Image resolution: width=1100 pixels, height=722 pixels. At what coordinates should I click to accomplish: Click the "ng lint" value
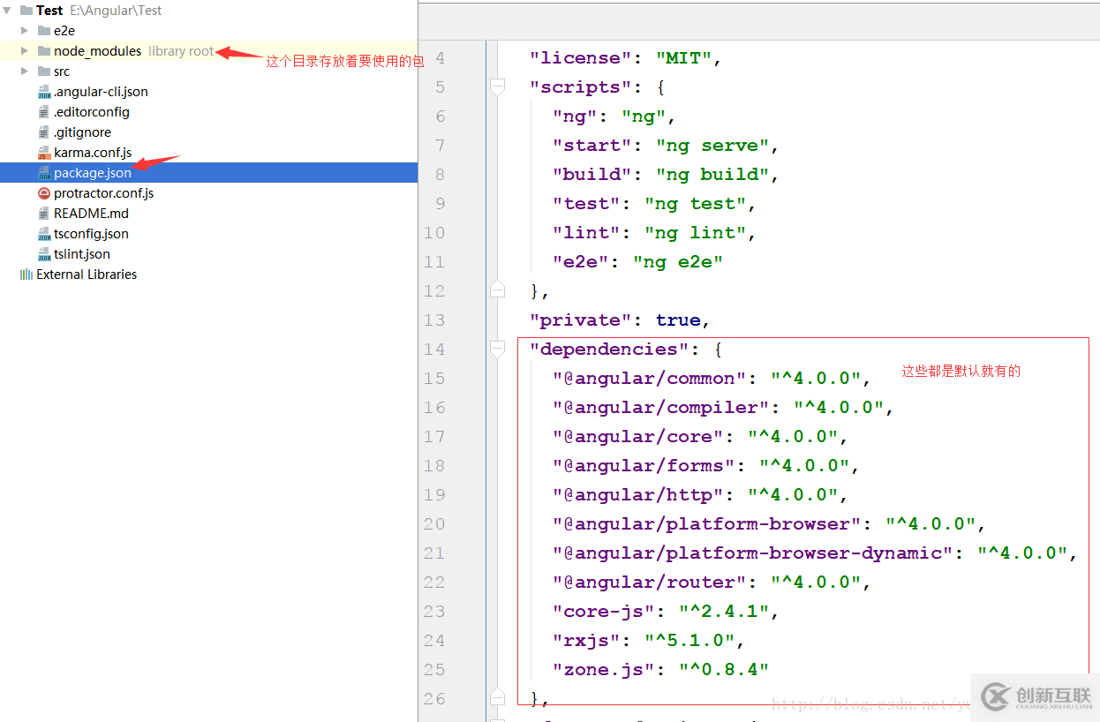pos(696,233)
